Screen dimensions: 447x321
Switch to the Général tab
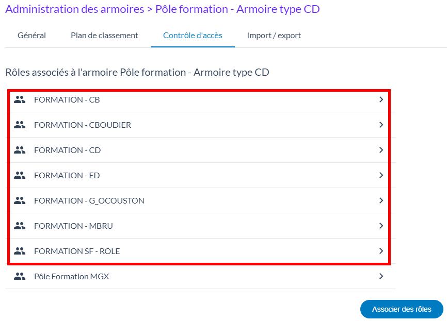(31, 36)
